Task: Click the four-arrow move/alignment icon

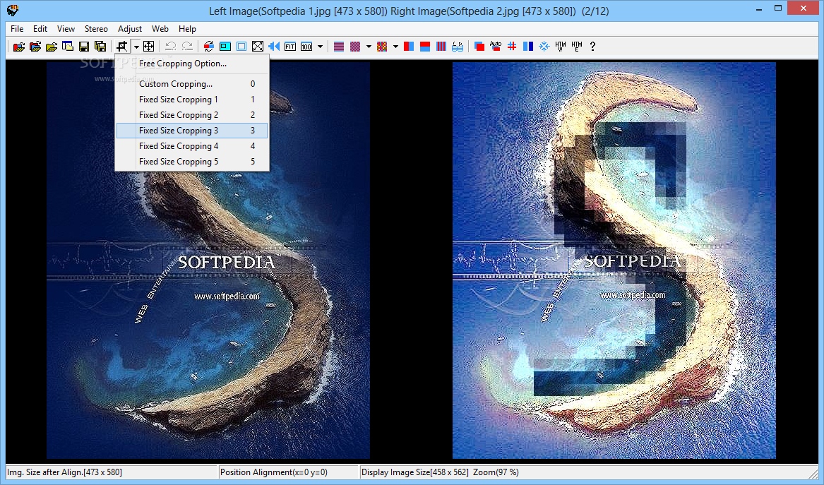Action: pos(149,46)
